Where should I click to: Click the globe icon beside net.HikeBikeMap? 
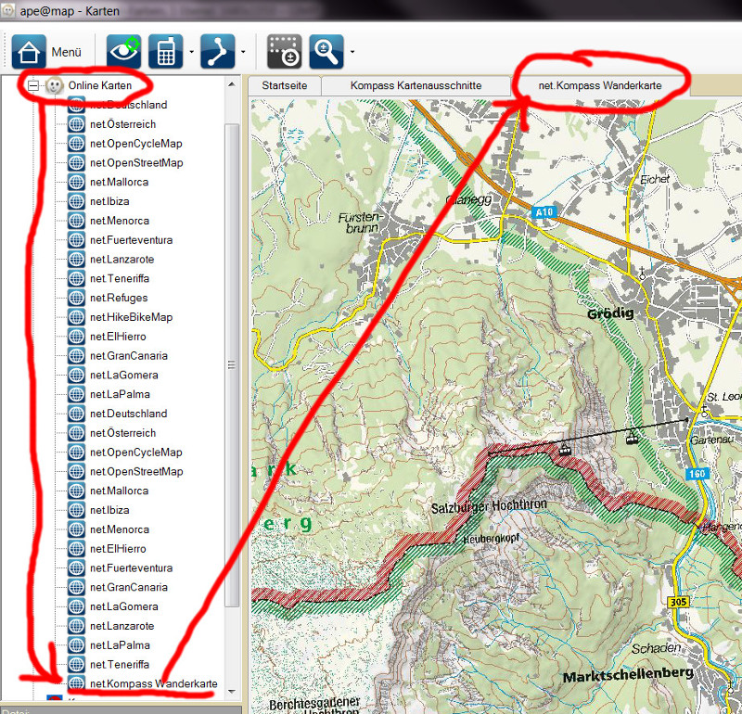[77, 317]
